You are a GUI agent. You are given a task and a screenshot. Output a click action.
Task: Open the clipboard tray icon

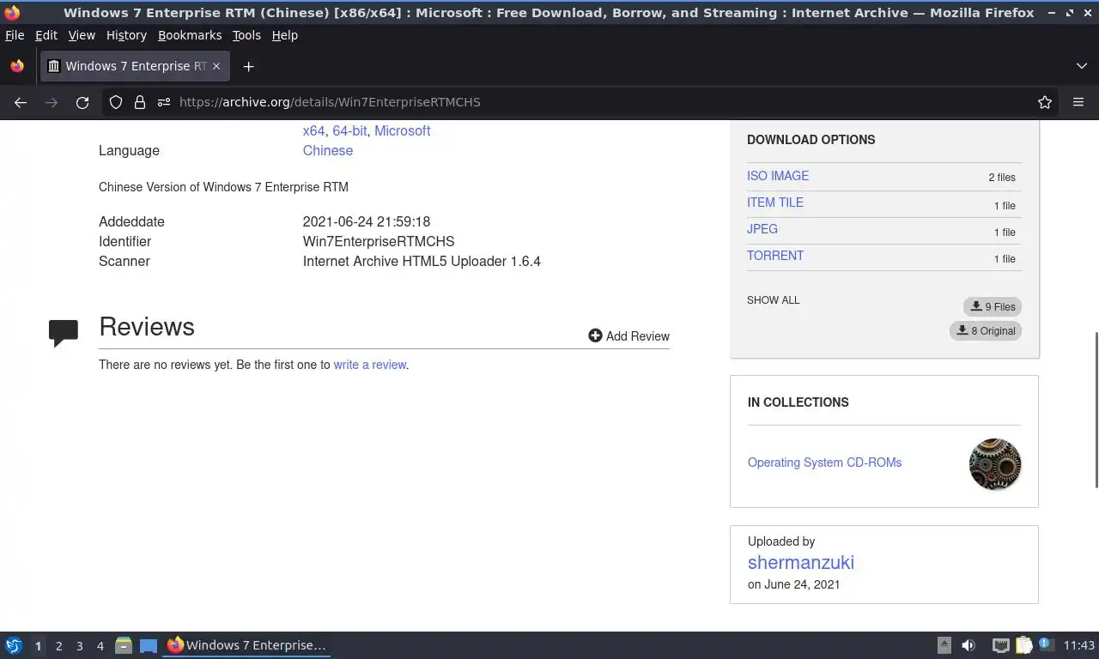1024,645
